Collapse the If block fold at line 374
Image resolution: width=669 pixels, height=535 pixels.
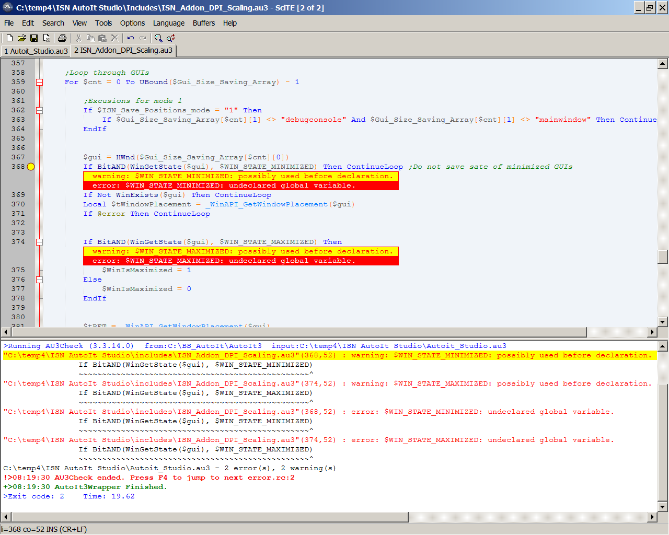point(39,242)
